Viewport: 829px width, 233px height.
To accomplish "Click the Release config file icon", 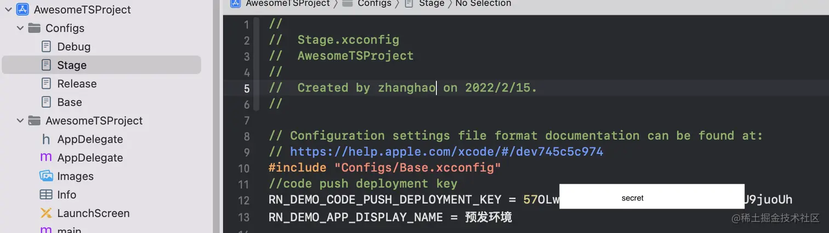I will click(47, 83).
